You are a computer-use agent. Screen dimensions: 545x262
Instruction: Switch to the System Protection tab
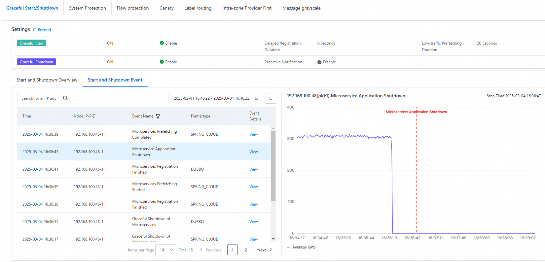click(x=88, y=8)
